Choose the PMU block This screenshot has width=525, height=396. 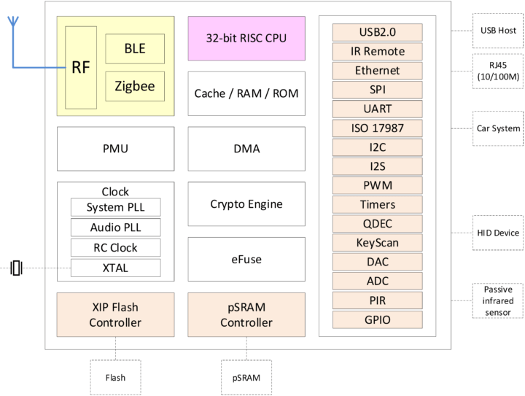pyautogui.click(x=115, y=149)
